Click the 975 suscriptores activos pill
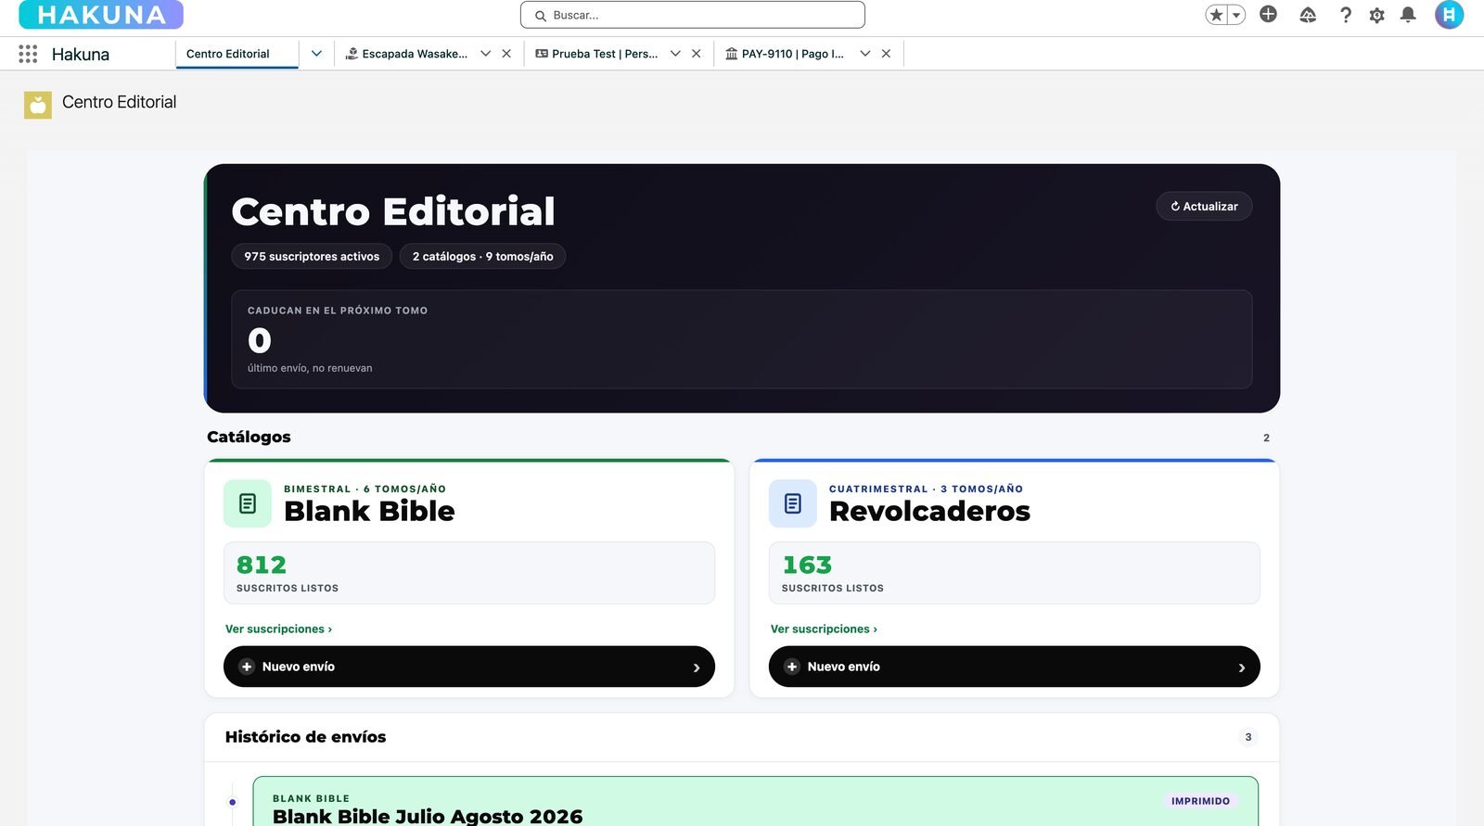The image size is (1484, 826). click(x=312, y=256)
